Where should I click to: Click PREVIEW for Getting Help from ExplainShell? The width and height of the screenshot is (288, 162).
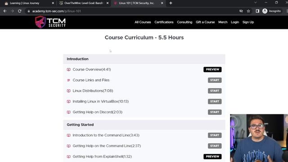tap(212, 157)
